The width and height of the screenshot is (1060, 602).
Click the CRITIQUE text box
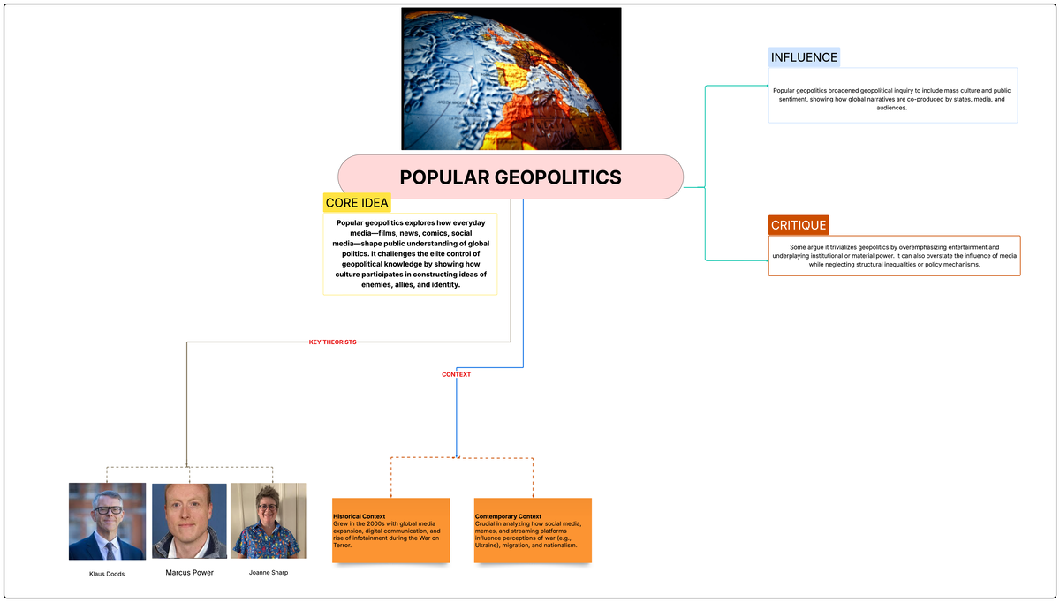click(x=894, y=255)
